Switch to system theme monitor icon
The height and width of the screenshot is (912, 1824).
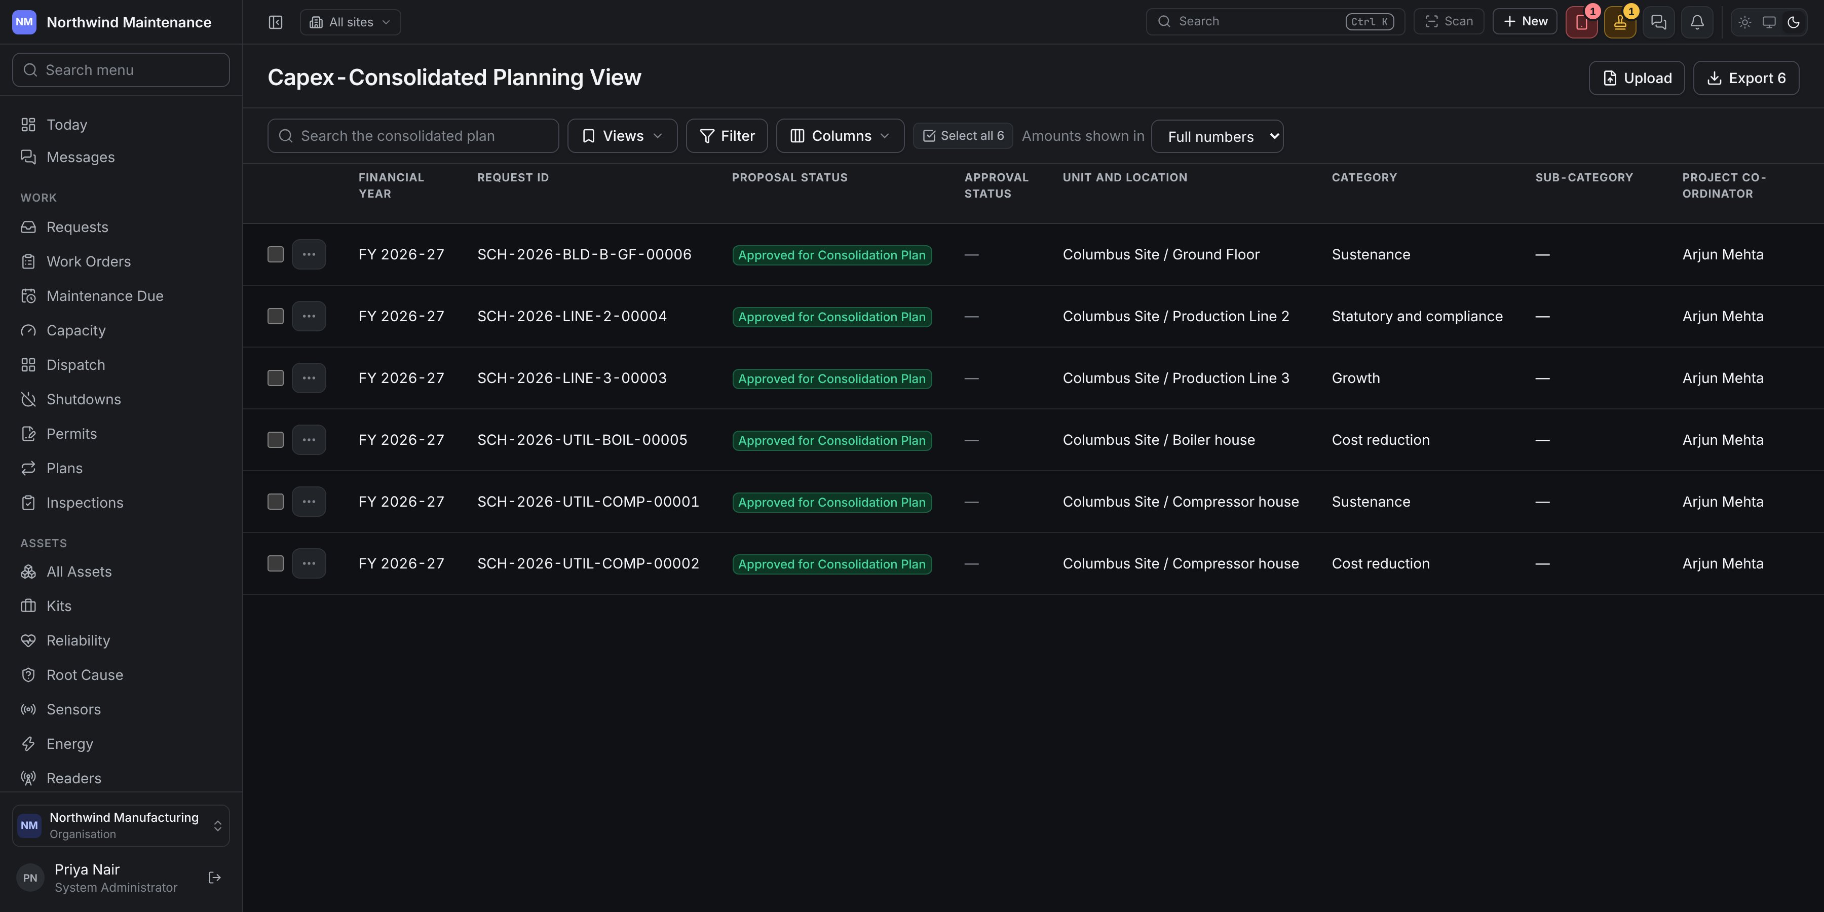[1769, 22]
